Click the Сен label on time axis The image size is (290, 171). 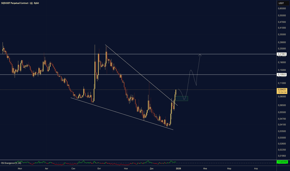[x=73, y=169]
